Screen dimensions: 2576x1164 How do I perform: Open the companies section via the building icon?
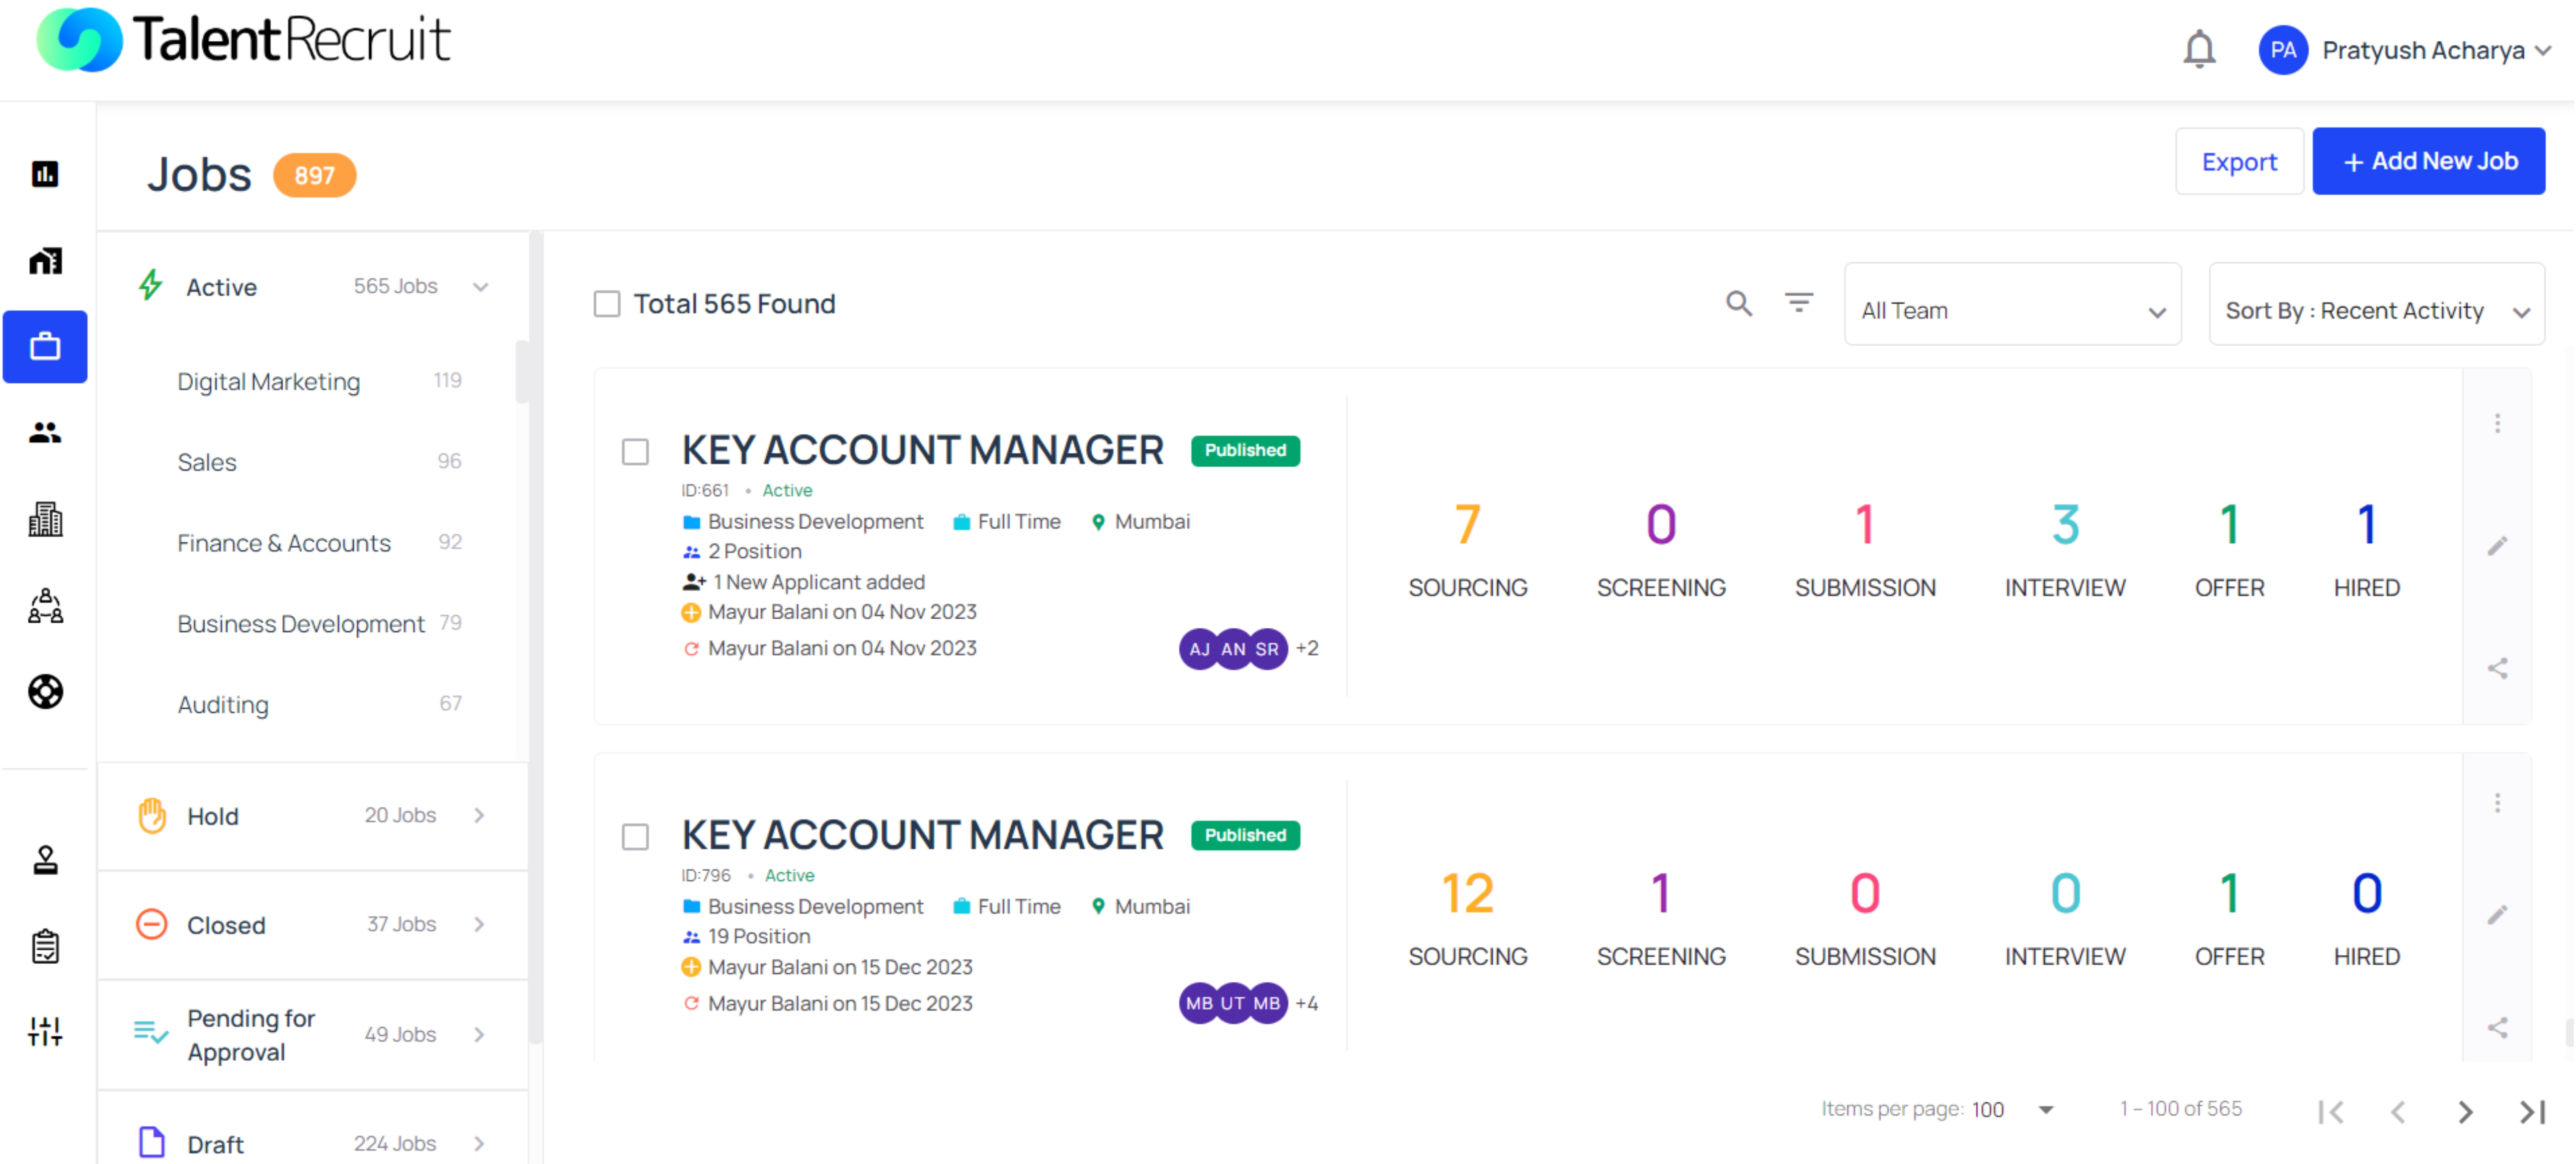44,519
